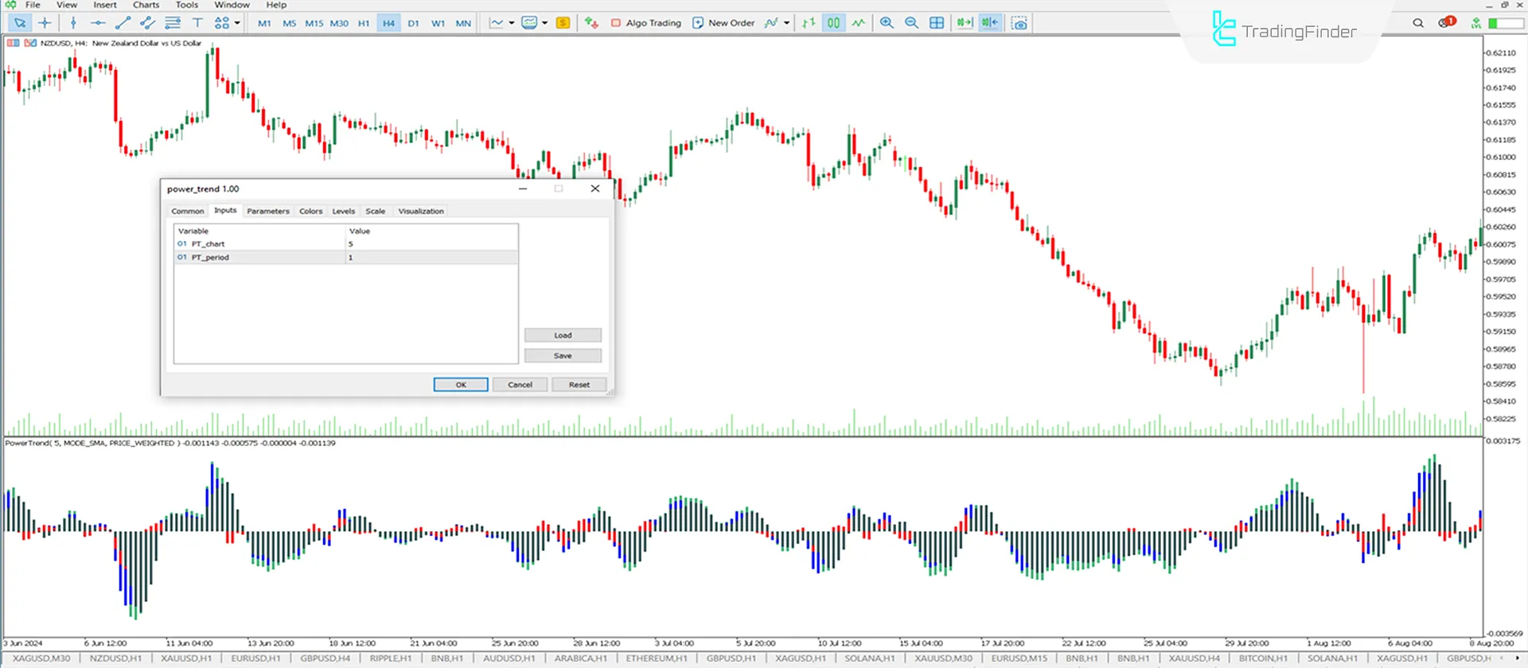Draw a horizontal line with toolbar tool
This screenshot has width=1528, height=668.
[x=98, y=23]
